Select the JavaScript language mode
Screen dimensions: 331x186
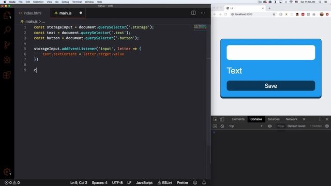pos(144,182)
